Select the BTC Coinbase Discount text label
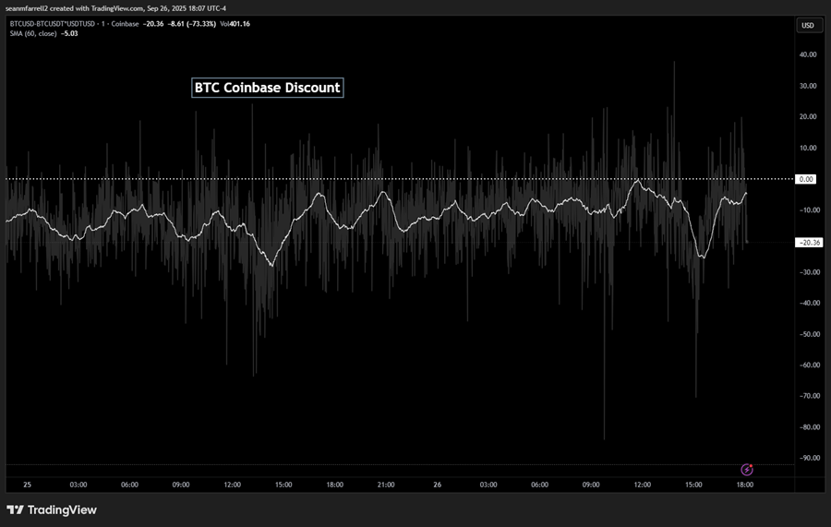The image size is (831, 527). (x=267, y=88)
